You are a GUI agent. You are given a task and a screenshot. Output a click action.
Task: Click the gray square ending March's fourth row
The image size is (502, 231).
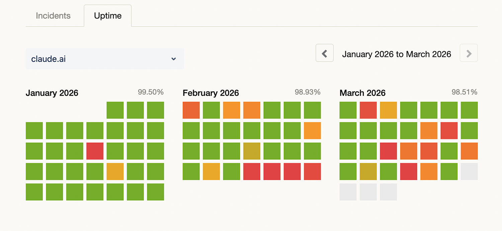click(469, 171)
